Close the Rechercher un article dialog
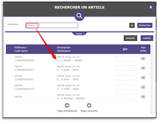 (x=151, y=7)
